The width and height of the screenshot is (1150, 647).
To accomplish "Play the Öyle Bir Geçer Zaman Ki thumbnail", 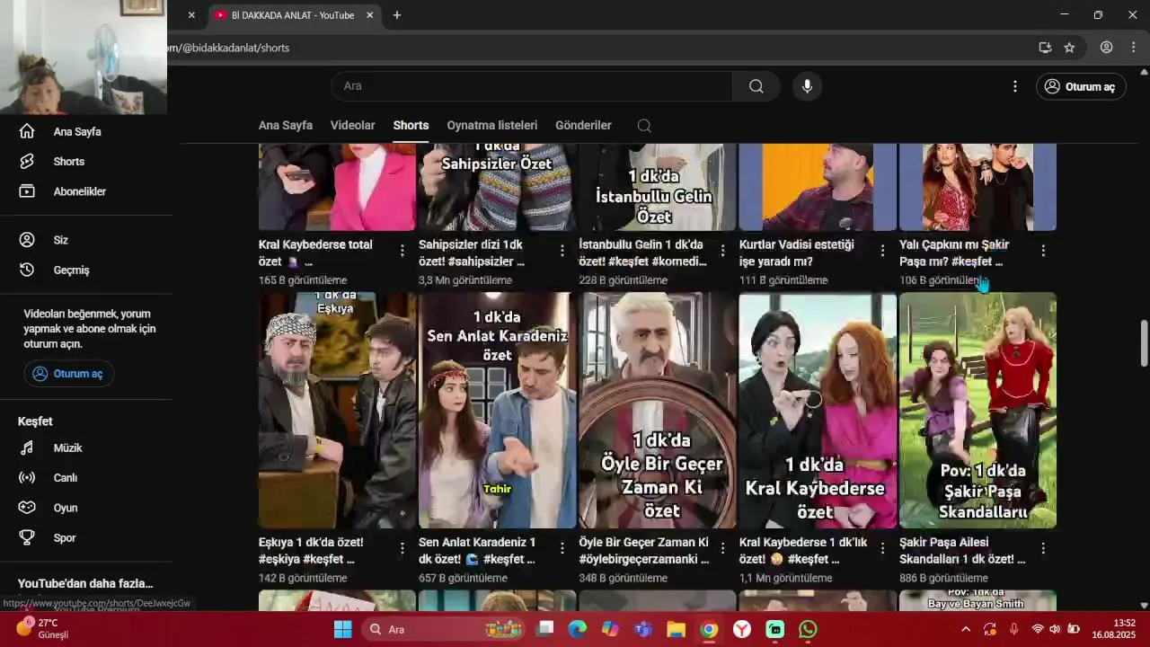I will coord(658,410).
